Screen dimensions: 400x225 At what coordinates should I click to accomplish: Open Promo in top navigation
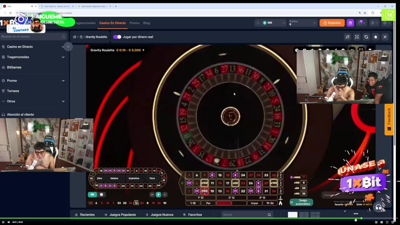[x=134, y=23]
